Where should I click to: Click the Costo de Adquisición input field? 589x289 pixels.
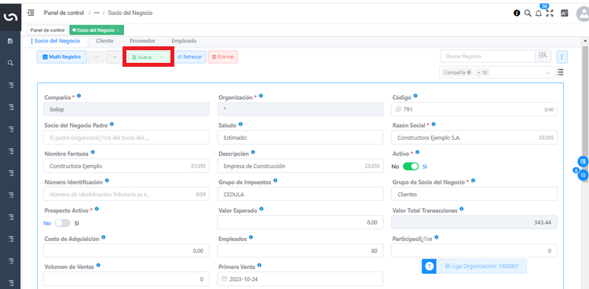point(126,251)
